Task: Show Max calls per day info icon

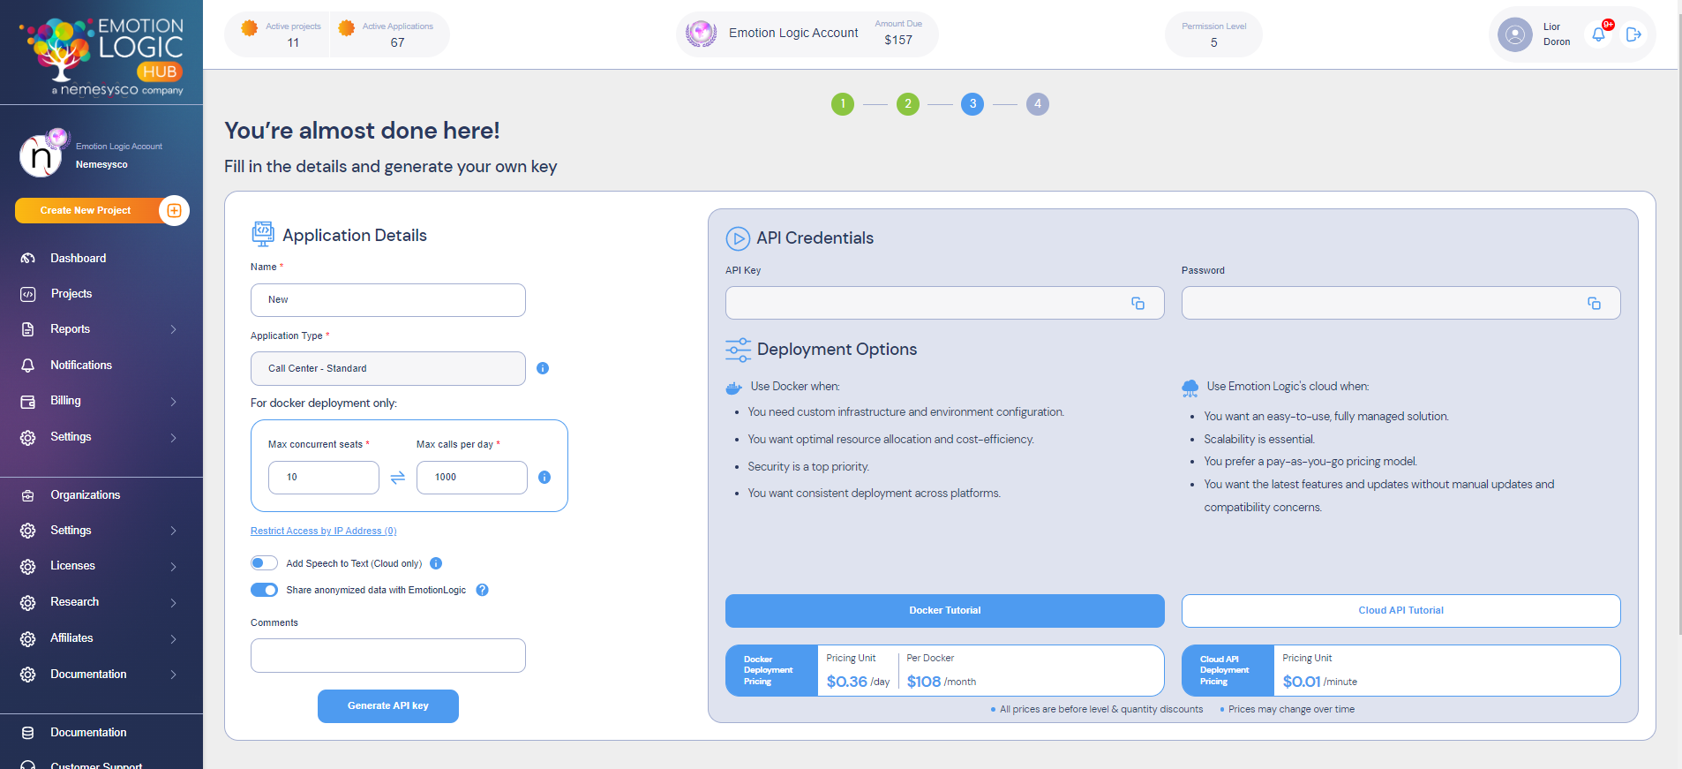Action: pyautogui.click(x=544, y=477)
